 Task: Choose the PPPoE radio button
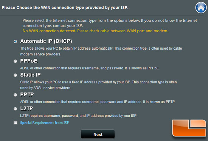[16, 61]
